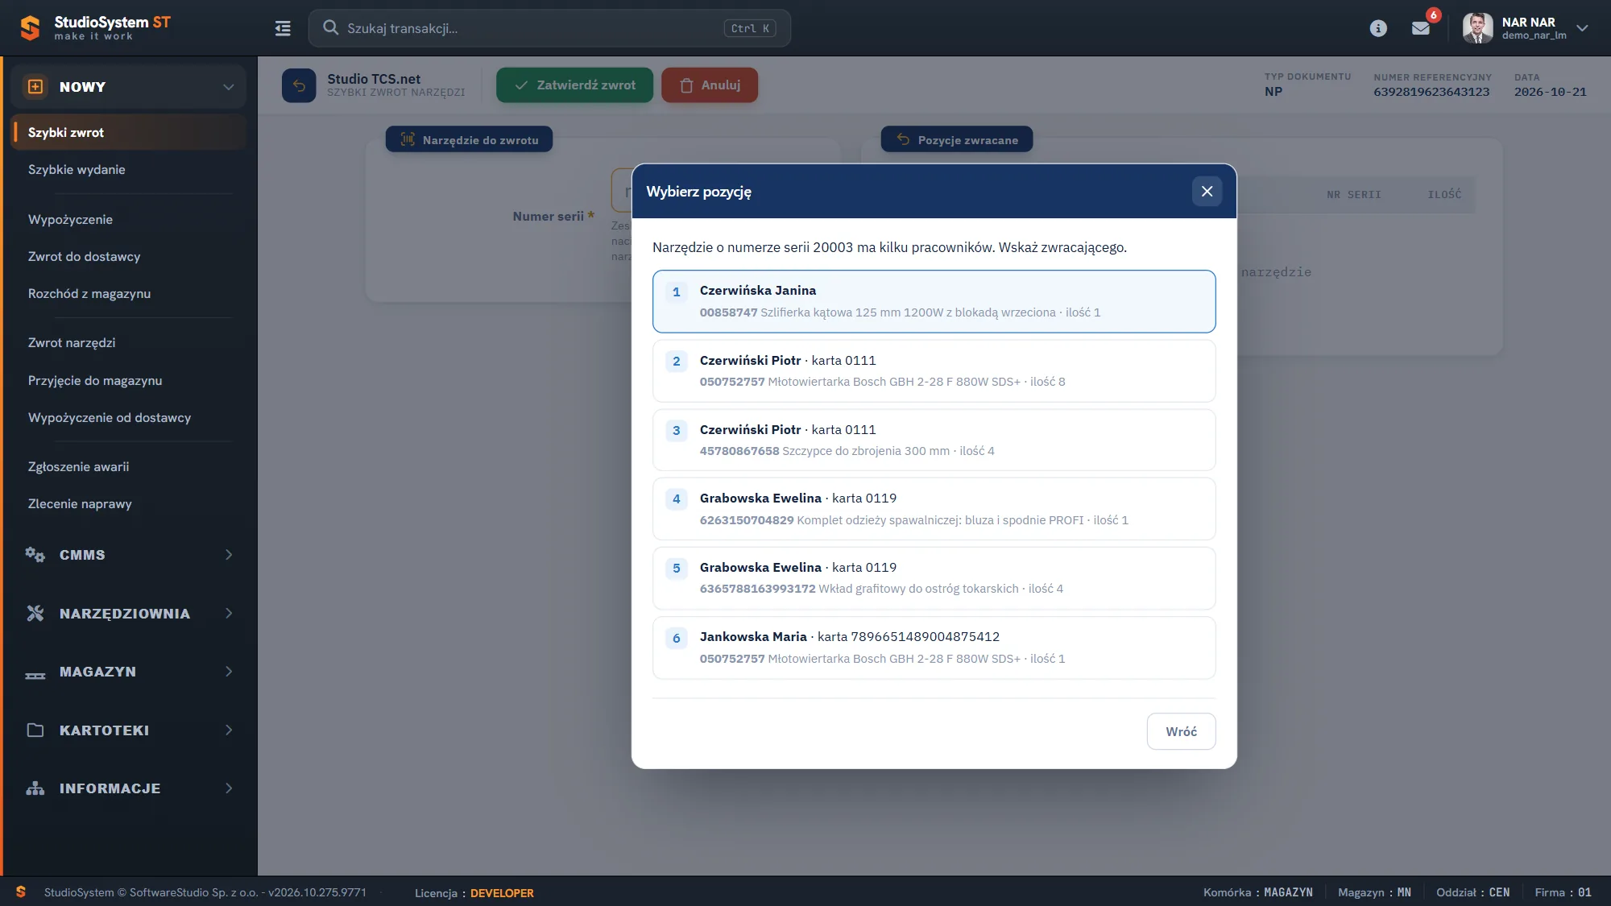Image resolution: width=1611 pixels, height=906 pixels.
Task: Click the user avatar picture
Action: click(x=1477, y=28)
